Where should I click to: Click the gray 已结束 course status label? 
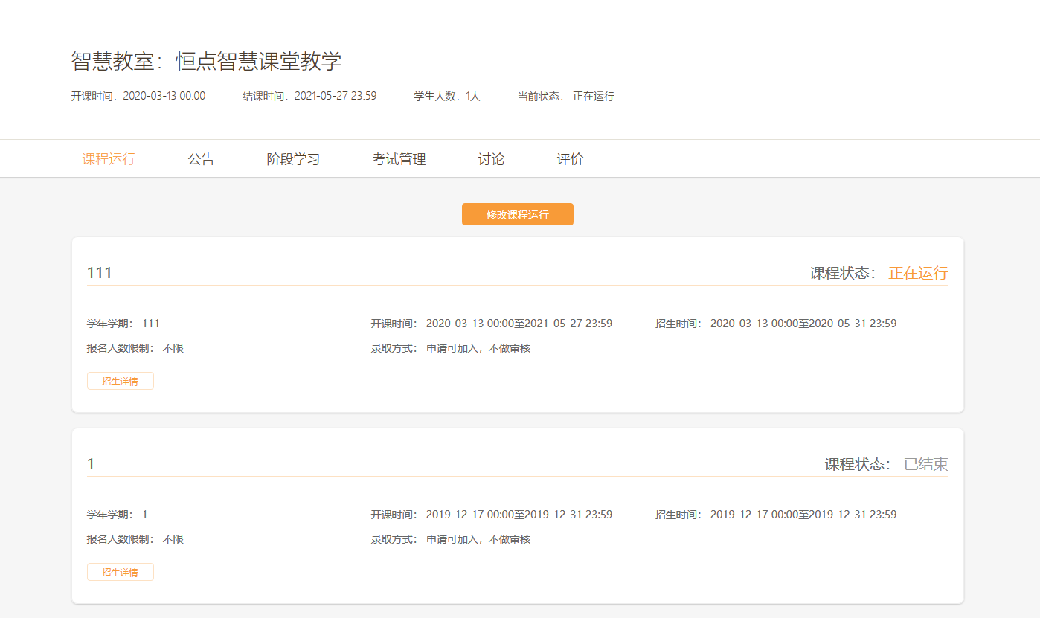coord(925,464)
